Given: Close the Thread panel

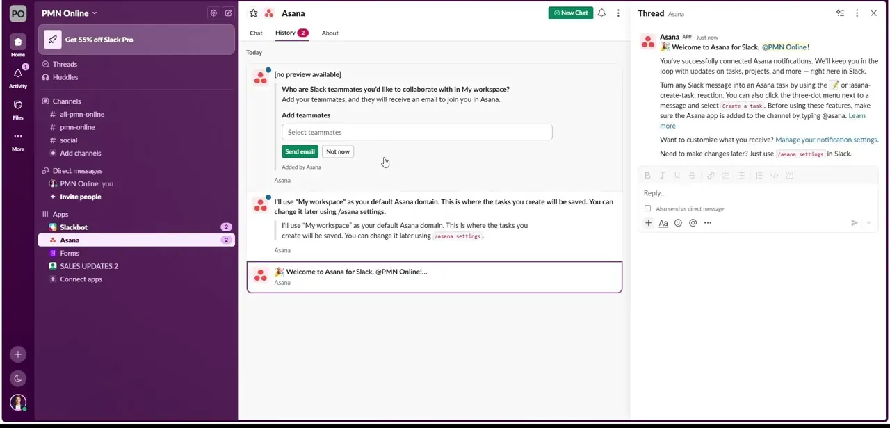Looking at the screenshot, I should [x=874, y=13].
